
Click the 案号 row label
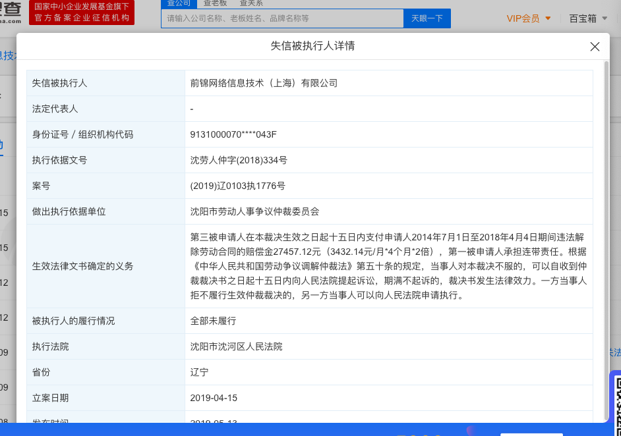pos(41,186)
